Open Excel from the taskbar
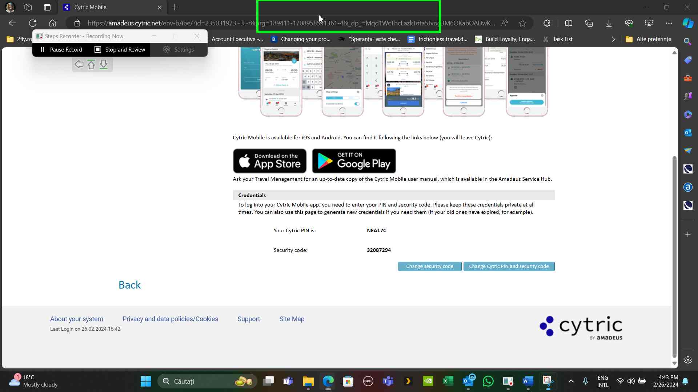Image resolution: width=698 pixels, height=392 pixels. click(x=448, y=381)
